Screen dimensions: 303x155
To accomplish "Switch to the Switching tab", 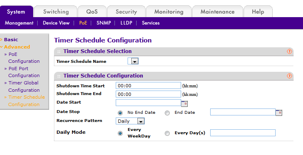I will pyautogui.click(x=56, y=12).
